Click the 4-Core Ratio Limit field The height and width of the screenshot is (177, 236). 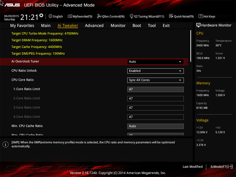tap(155, 117)
